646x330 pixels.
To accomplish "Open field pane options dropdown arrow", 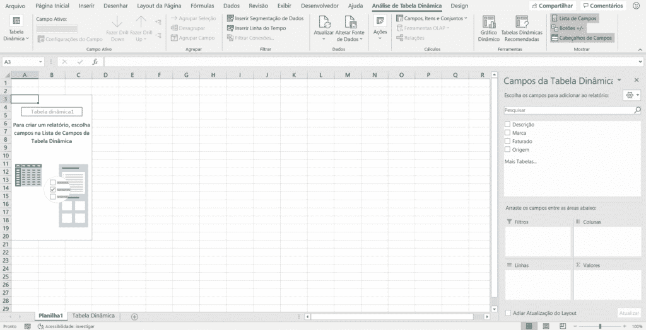I will coord(620,80).
